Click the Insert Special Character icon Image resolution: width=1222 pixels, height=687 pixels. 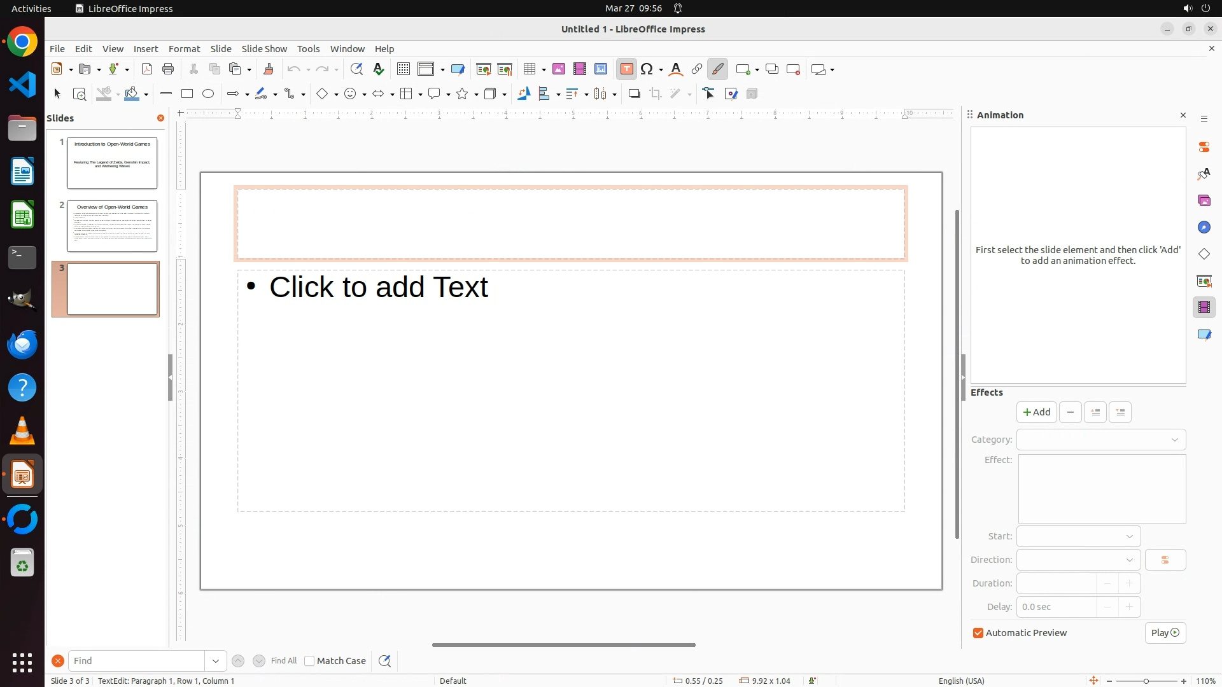pos(647,69)
